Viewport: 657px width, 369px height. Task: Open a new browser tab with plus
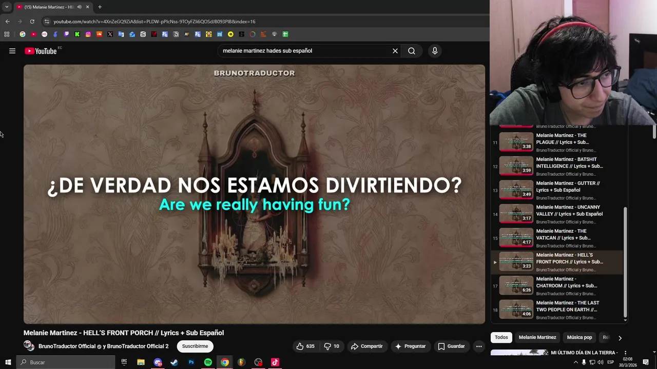click(100, 7)
